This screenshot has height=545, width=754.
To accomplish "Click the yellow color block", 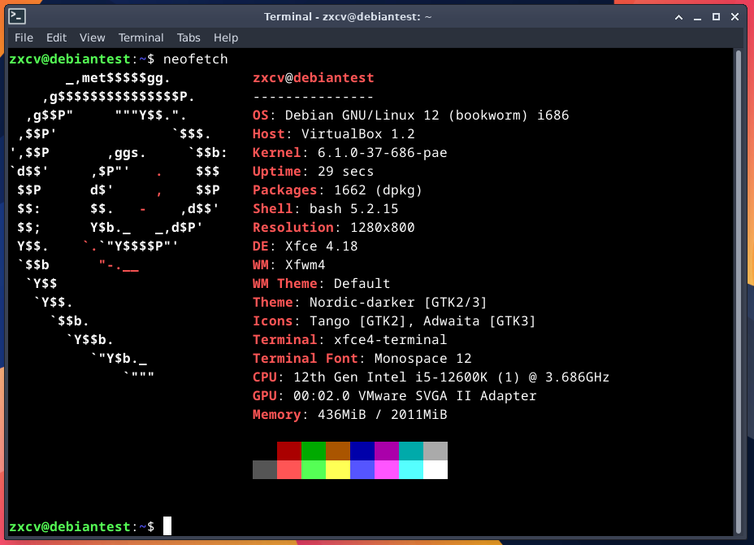I will (x=338, y=469).
